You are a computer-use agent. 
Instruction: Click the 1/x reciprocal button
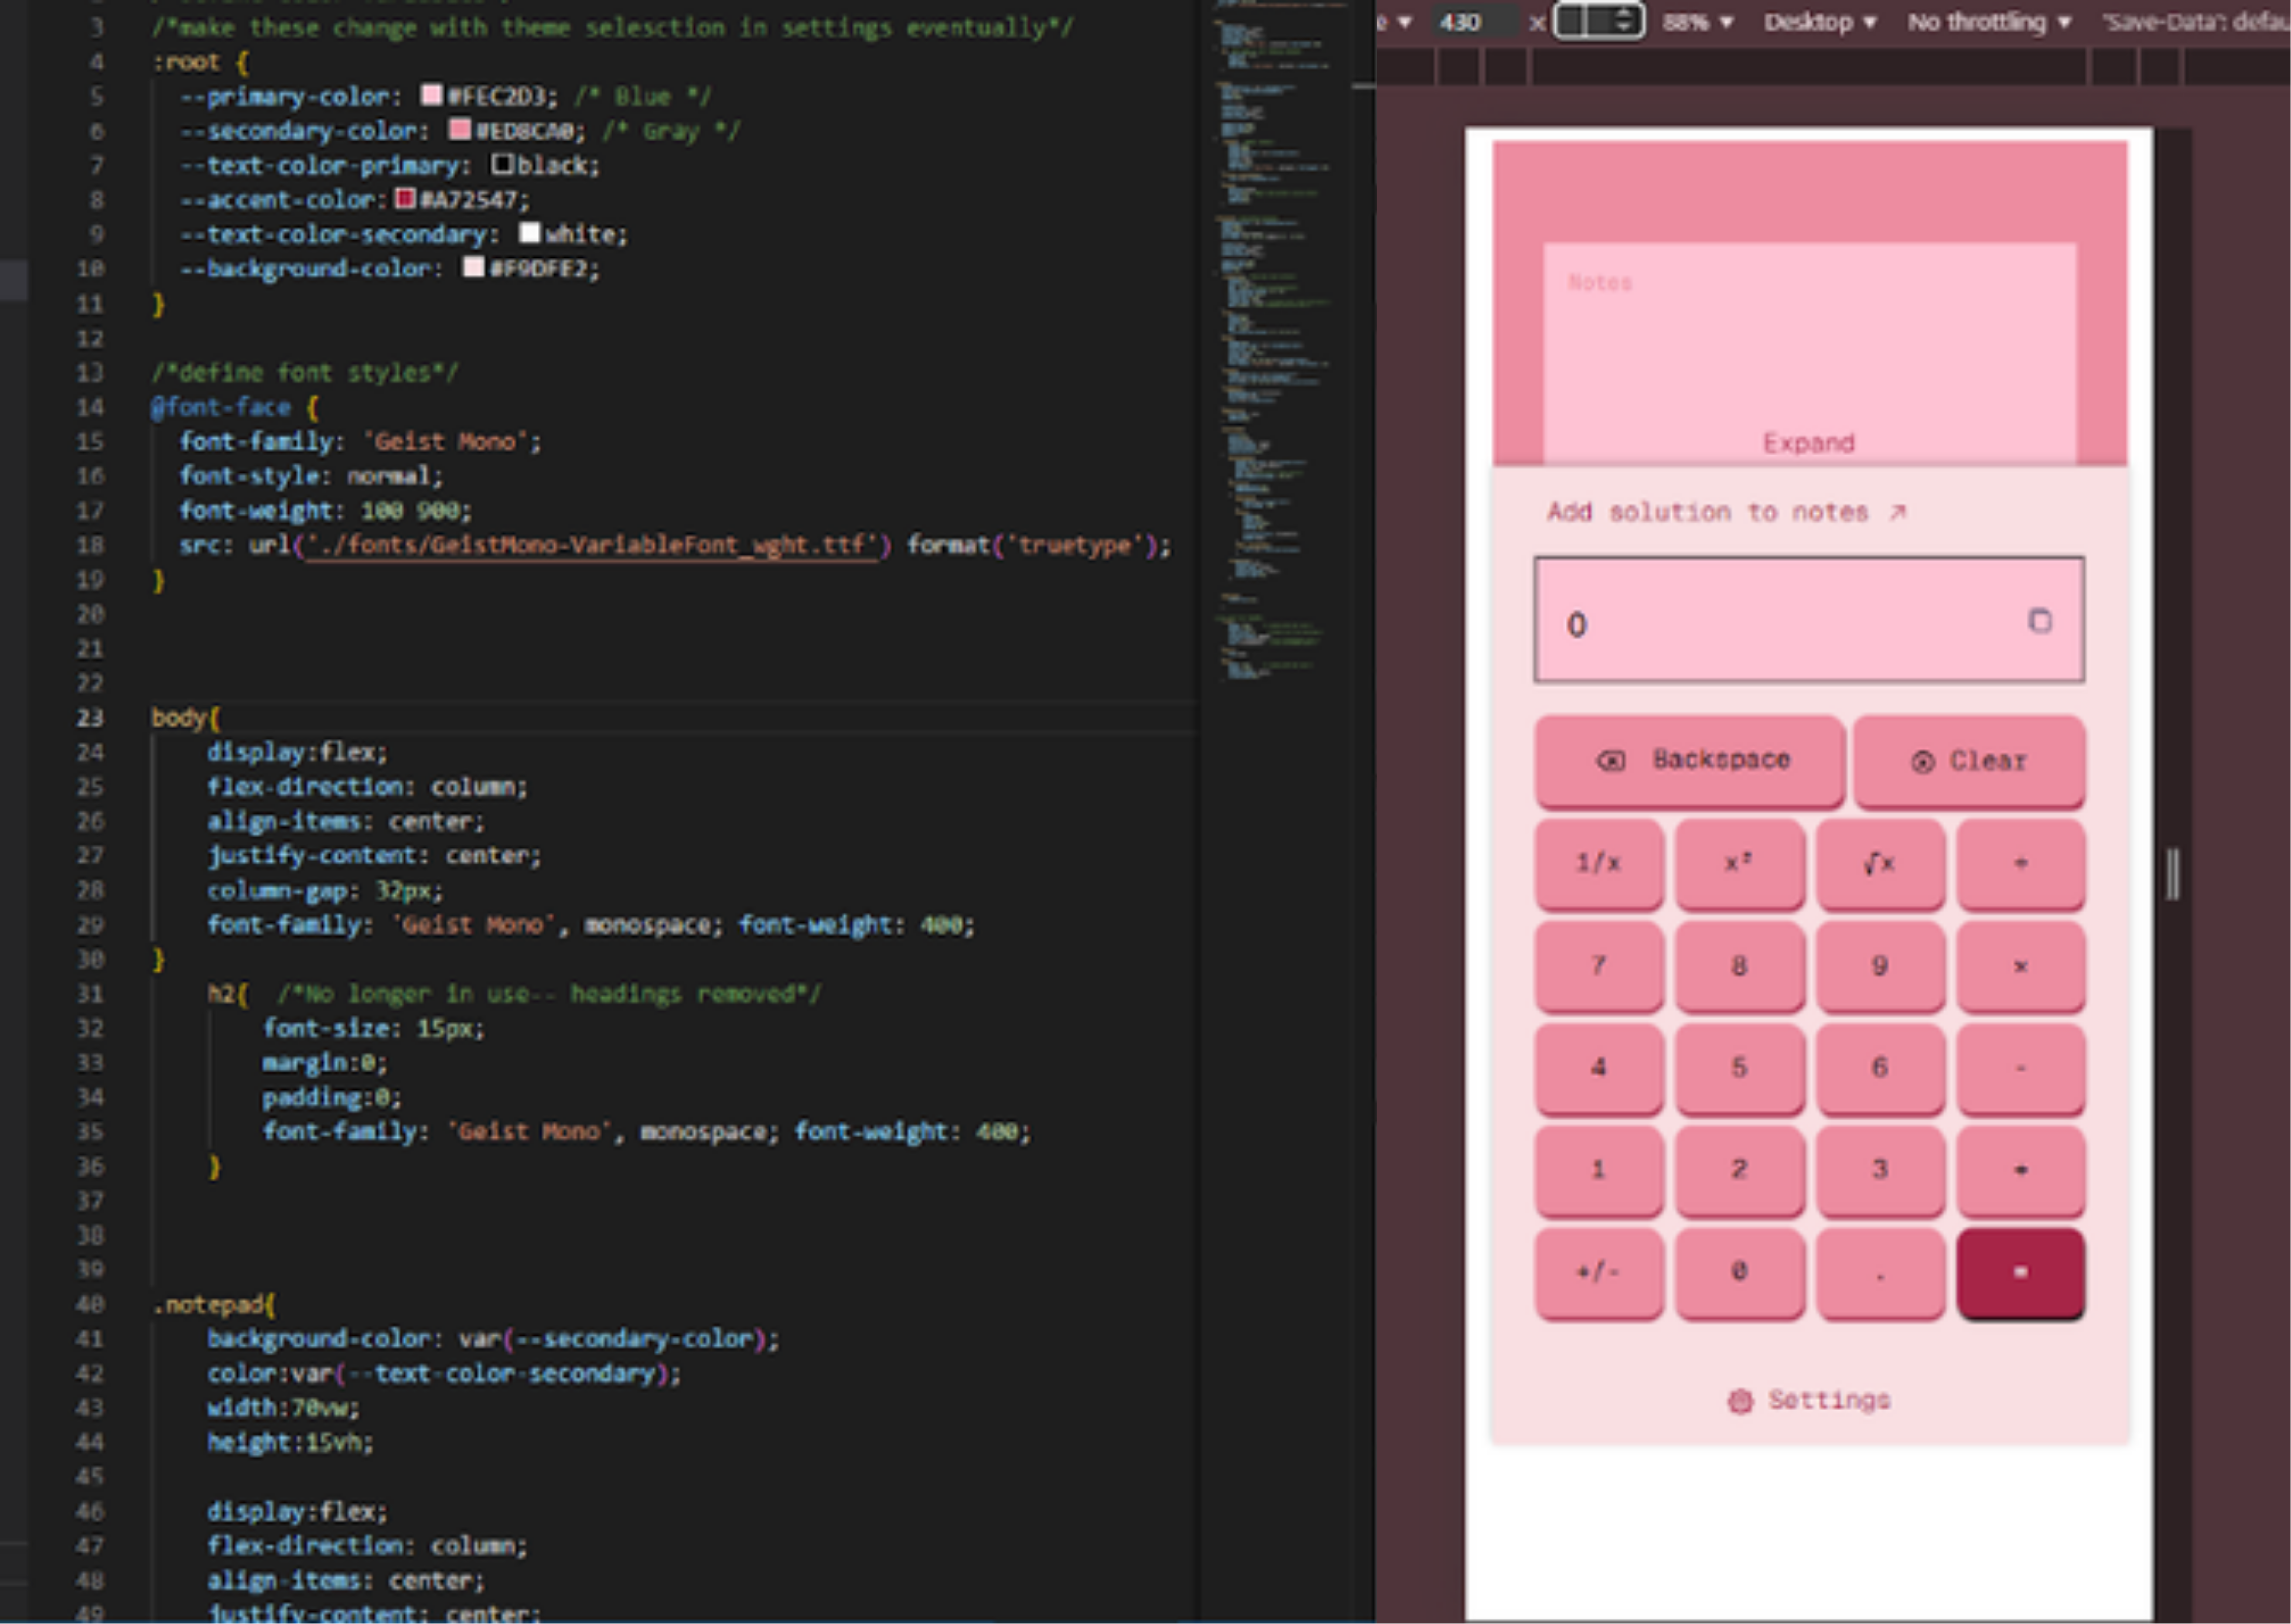[x=1598, y=862]
